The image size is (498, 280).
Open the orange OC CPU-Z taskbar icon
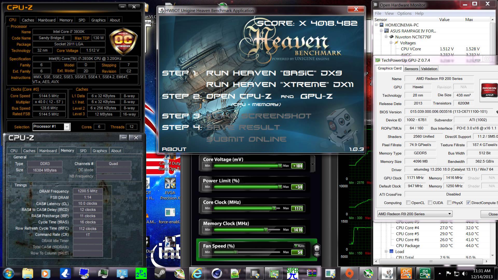click(406, 274)
